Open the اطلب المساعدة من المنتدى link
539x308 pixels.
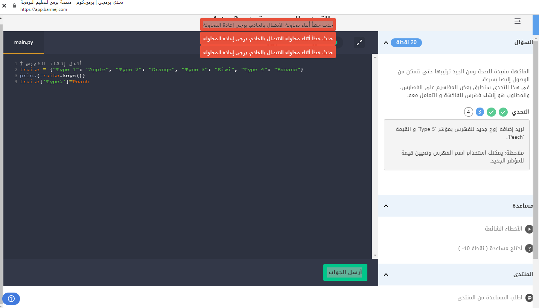point(490,298)
